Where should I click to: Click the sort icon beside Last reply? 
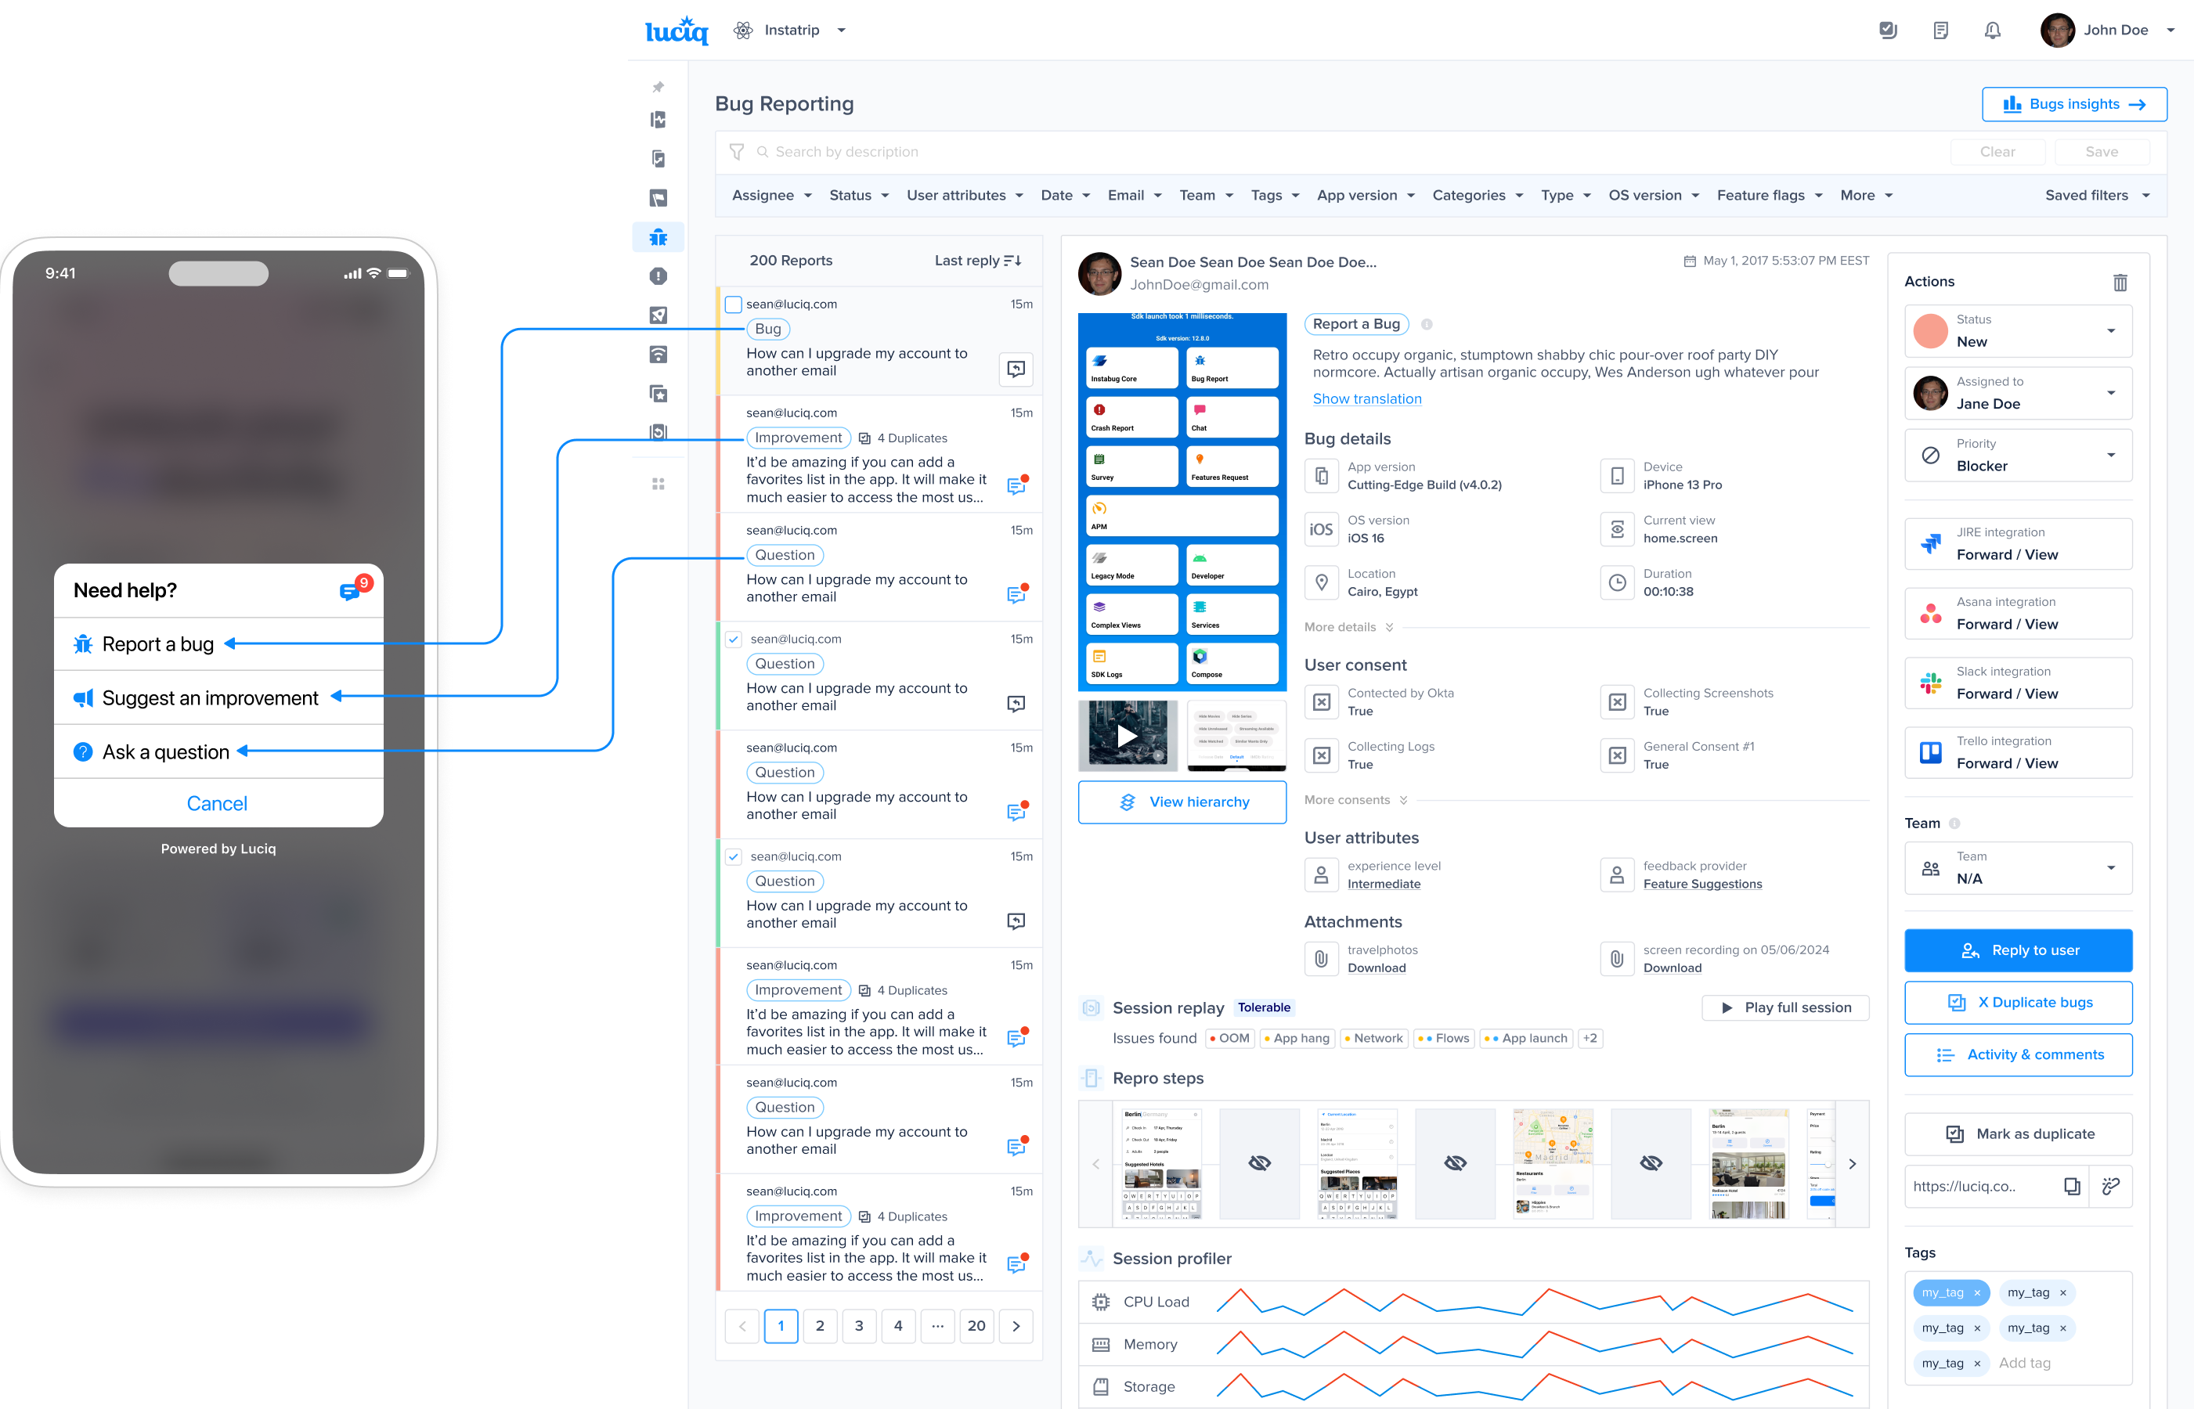(x=1012, y=261)
